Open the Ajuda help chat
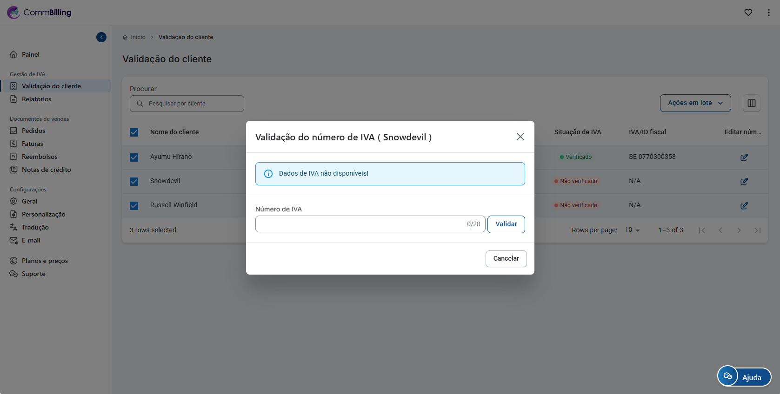 click(x=744, y=377)
